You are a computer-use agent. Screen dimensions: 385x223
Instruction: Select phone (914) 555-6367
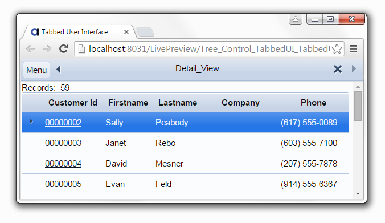(309, 184)
